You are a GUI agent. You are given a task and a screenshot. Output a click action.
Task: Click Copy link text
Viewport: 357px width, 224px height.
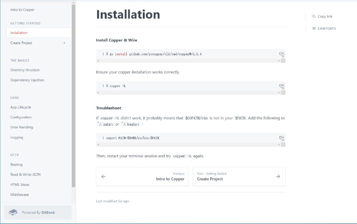pyautogui.click(x=325, y=16)
